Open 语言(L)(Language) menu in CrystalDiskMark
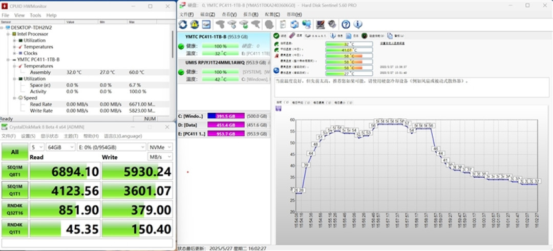This screenshot has width=553, height=251. (123, 136)
